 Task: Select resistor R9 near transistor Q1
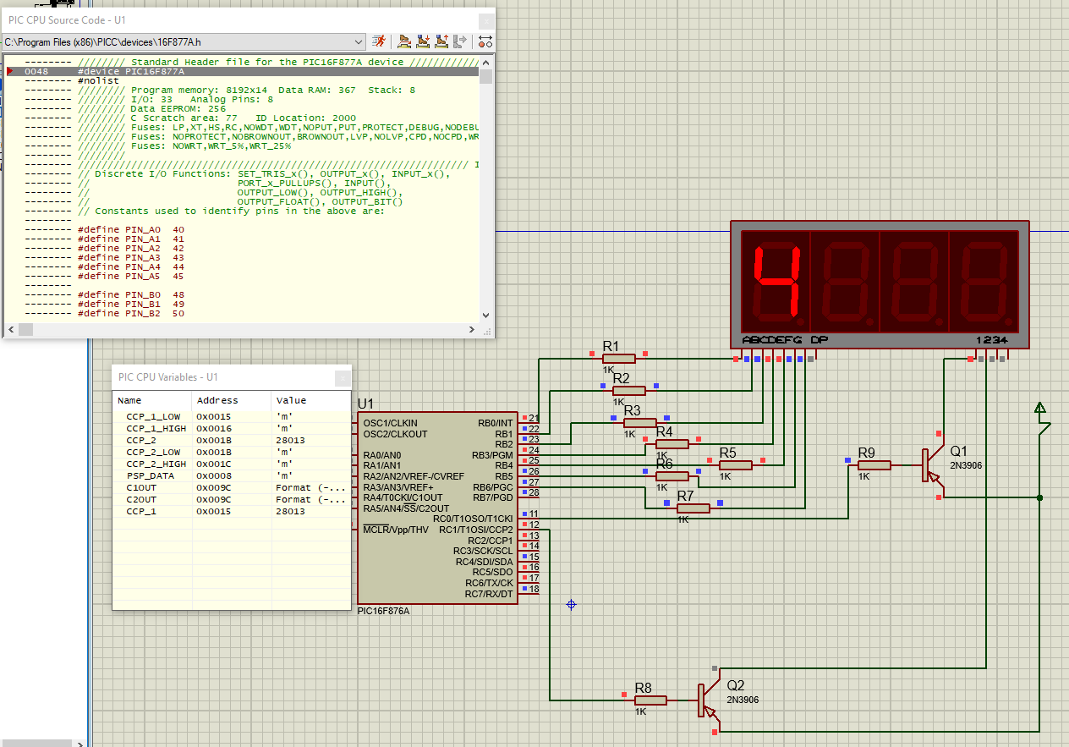[874, 464]
